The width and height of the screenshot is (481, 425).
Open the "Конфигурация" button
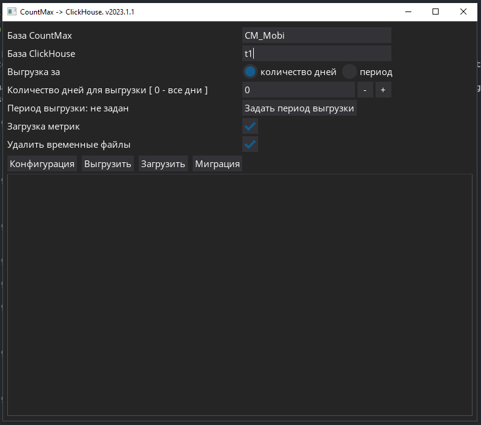click(42, 163)
